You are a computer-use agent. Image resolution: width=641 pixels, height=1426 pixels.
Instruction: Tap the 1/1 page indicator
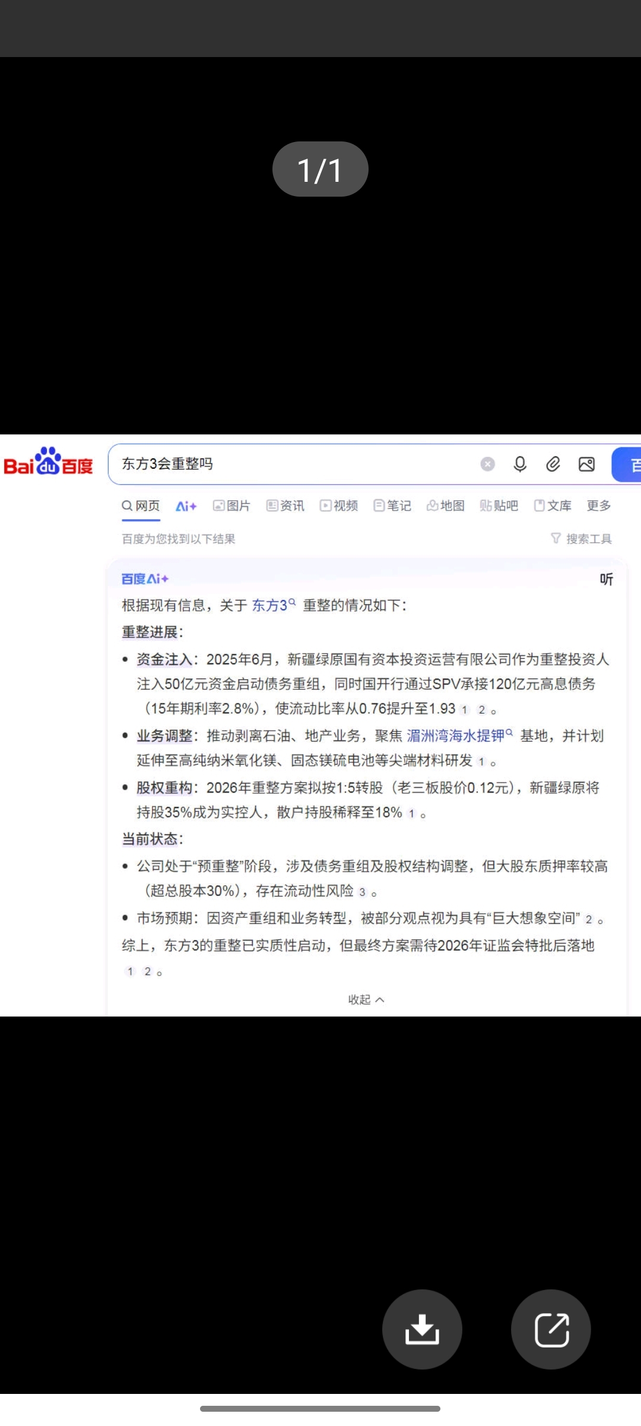click(x=320, y=169)
